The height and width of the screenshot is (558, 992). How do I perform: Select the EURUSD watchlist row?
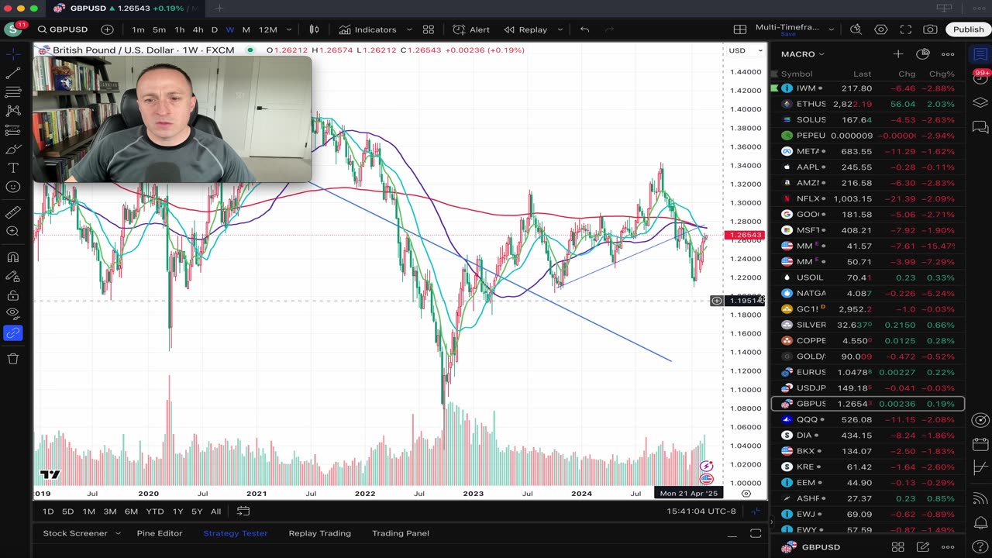click(x=867, y=372)
